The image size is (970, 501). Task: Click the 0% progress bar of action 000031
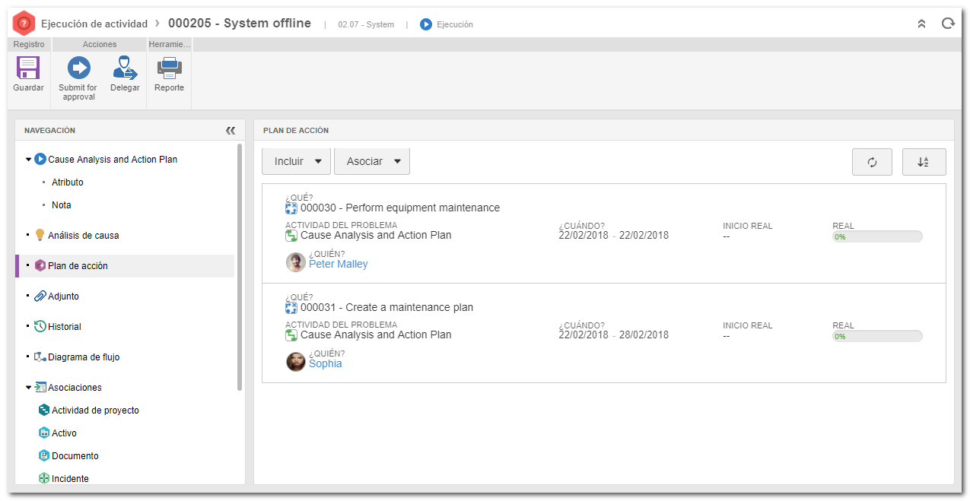[x=877, y=336]
